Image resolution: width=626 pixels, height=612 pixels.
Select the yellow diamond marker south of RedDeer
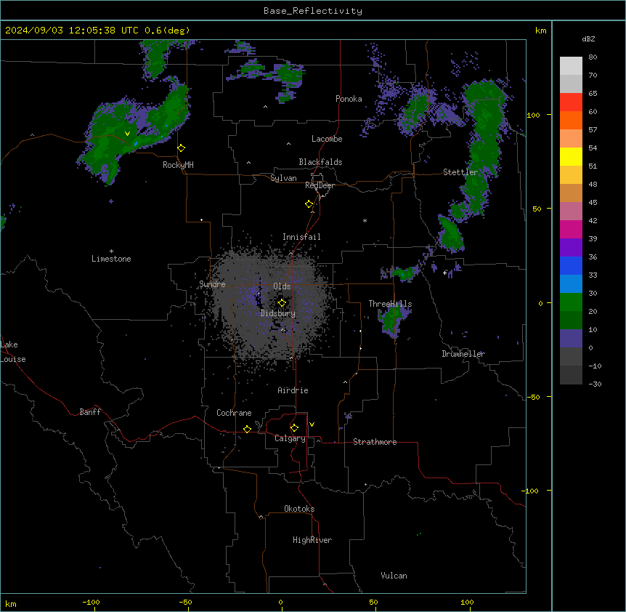(309, 204)
